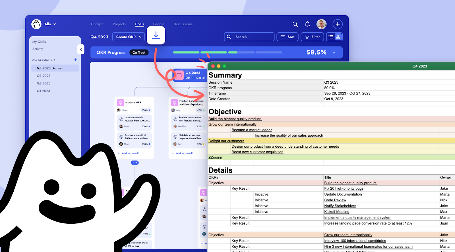Click the Filter button
This screenshot has height=252, width=455.
(312, 37)
